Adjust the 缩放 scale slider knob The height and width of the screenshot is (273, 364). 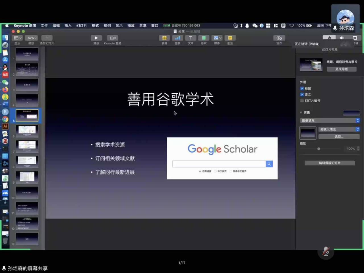pos(319,149)
